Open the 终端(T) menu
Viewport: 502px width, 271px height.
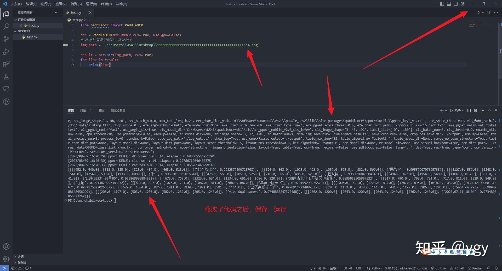tap(106, 4)
